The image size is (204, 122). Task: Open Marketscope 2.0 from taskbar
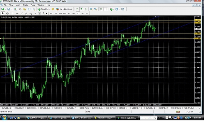click(104, 118)
